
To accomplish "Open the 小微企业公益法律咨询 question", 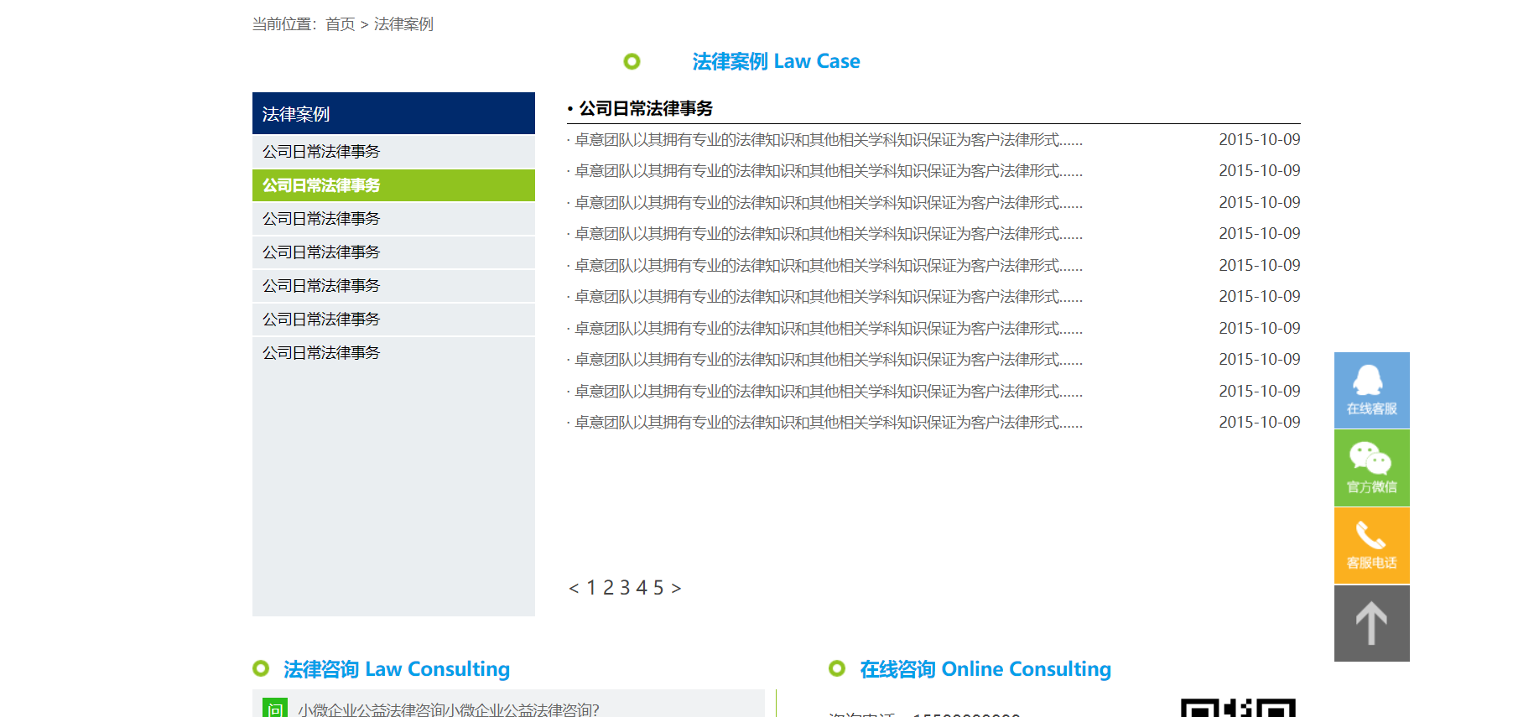I will click(x=448, y=709).
